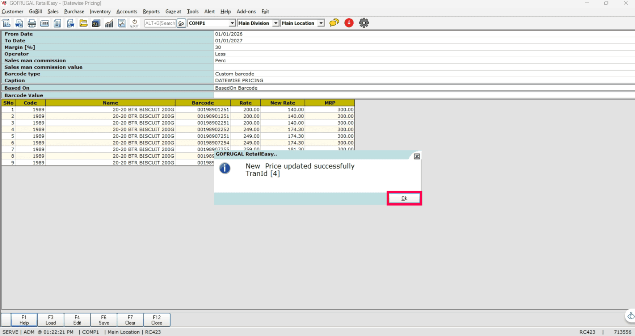Click the red download arrow icon
Image resolution: width=635 pixels, height=336 pixels.
pyautogui.click(x=349, y=23)
